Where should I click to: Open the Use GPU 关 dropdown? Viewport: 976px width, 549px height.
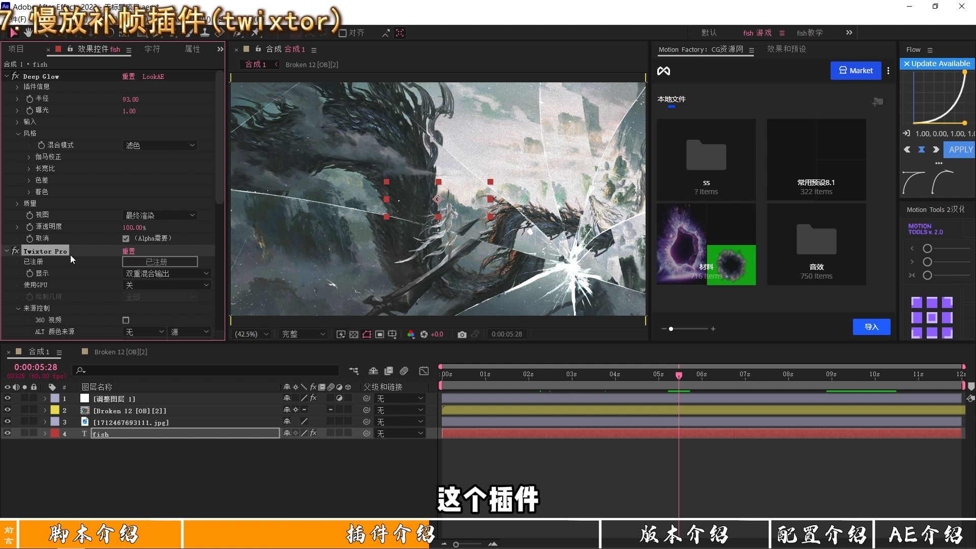tap(167, 285)
